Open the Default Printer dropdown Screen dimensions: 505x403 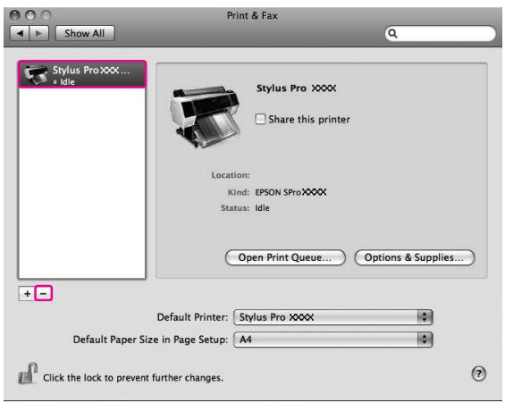333,317
